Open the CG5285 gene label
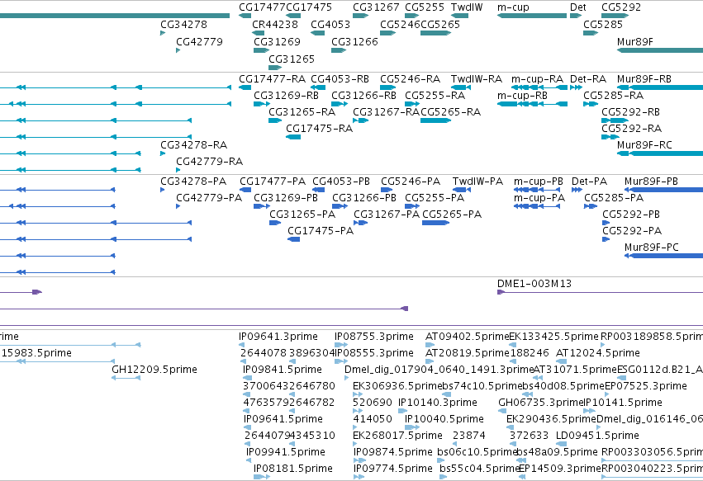The height and width of the screenshot is (481, 703). pos(602,24)
